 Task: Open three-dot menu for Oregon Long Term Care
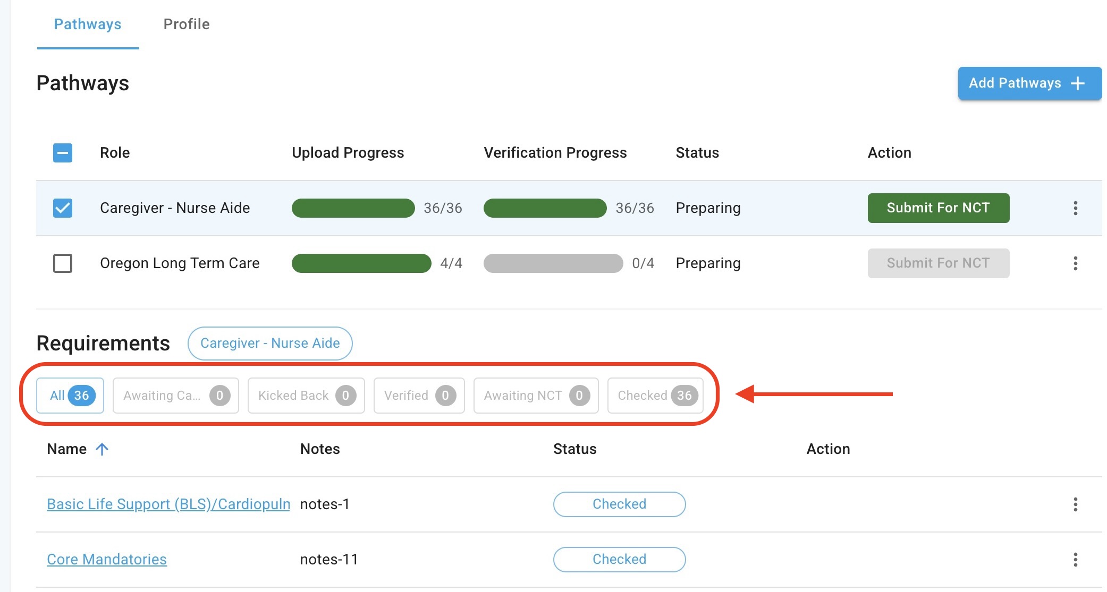click(1075, 263)
